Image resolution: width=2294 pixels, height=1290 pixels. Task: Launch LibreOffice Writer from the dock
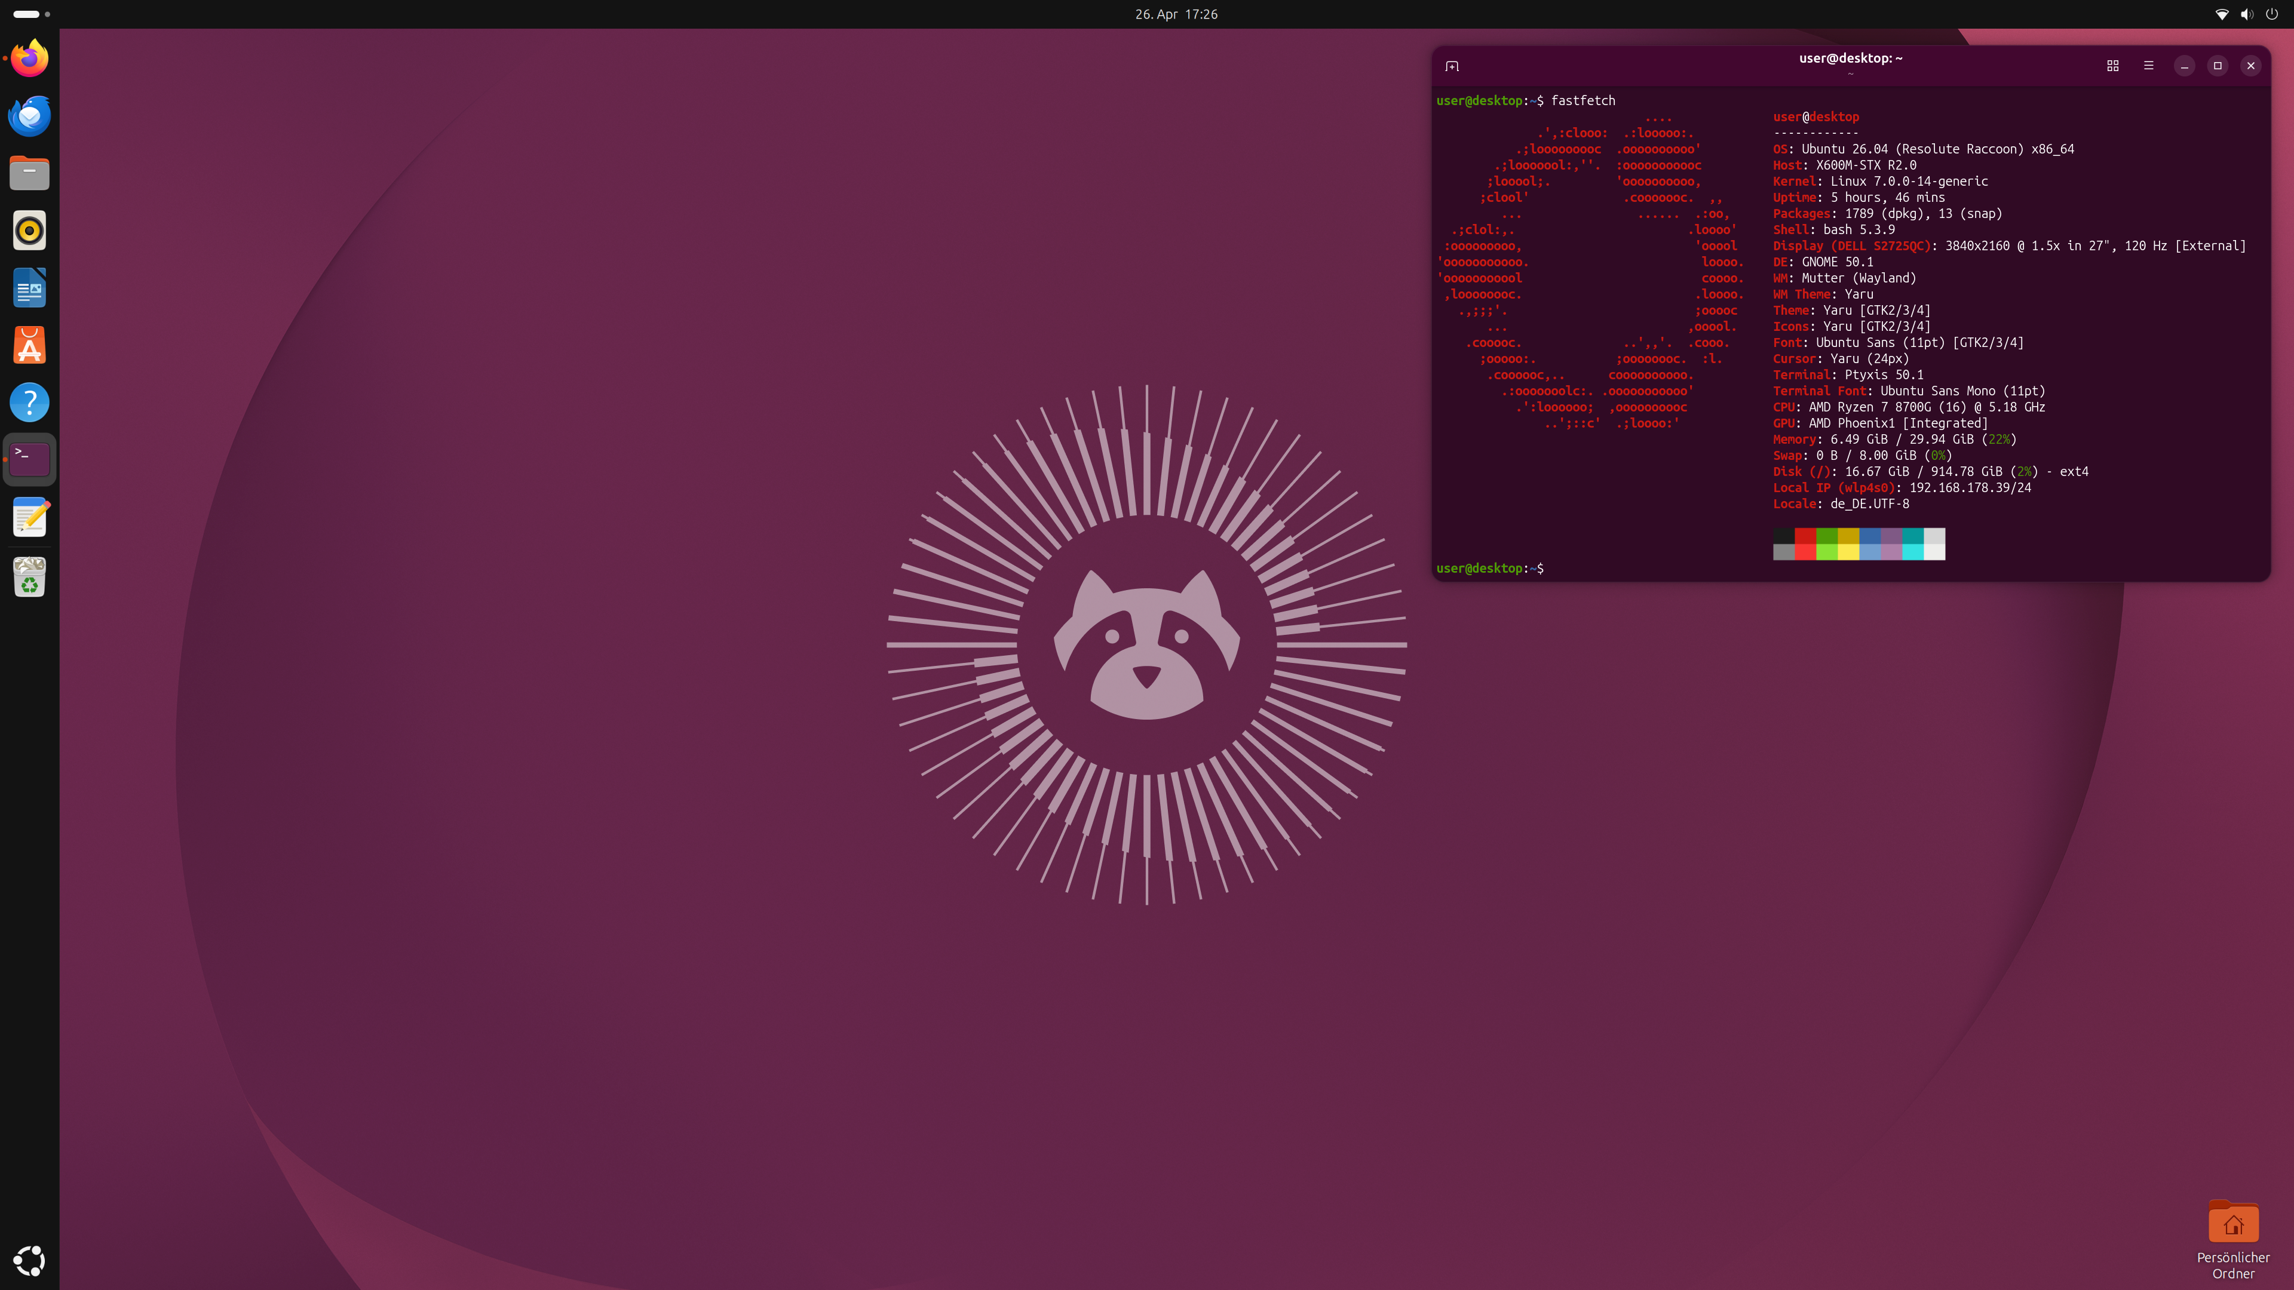click(x=29, y=287)
